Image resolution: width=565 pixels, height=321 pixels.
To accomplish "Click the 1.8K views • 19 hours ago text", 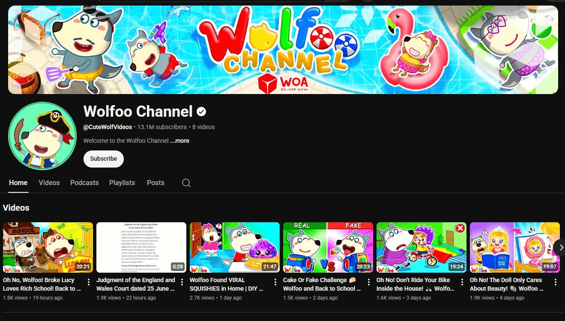I will click(x=33, y=297).
